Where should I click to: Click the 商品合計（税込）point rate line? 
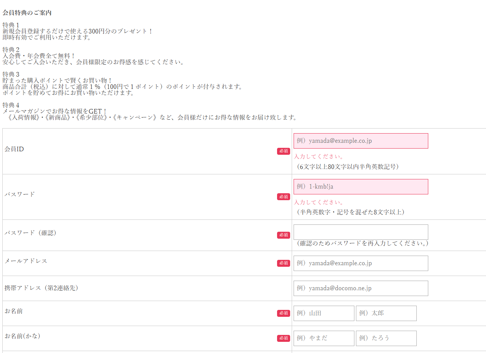tap(123, 87)
